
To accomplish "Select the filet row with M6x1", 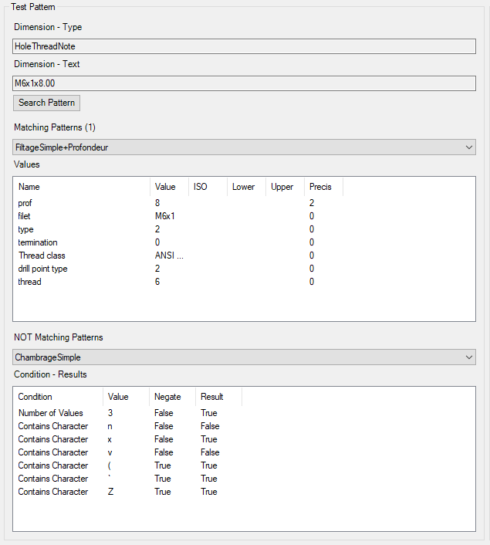I will [25, 216].
